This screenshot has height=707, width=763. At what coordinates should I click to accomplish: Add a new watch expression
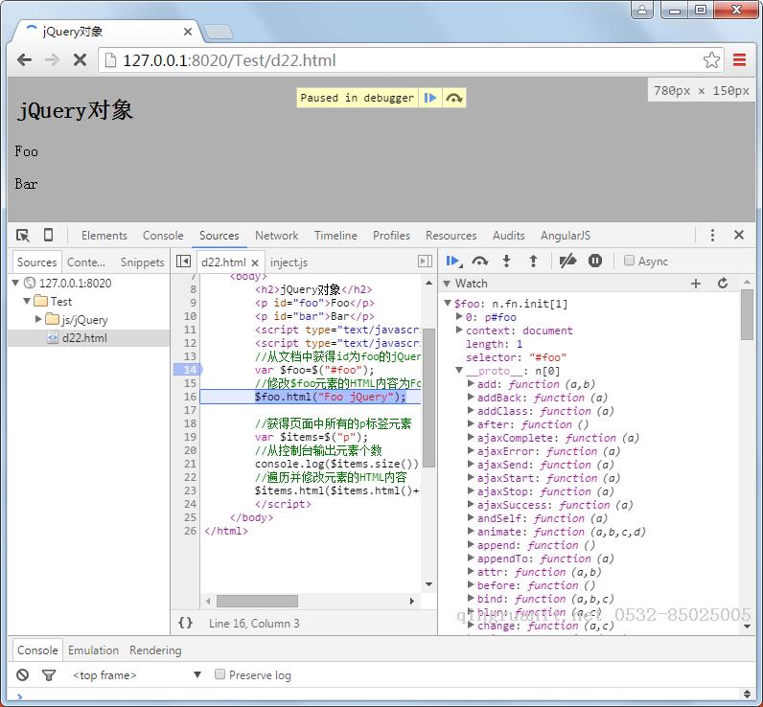[696, 284]
